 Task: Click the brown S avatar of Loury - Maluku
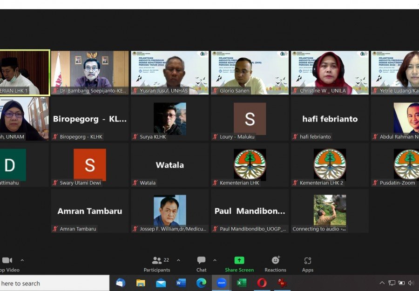250,119
